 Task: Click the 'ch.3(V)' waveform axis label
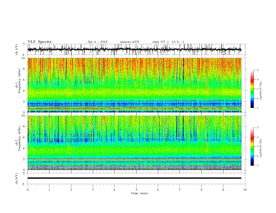17,179
